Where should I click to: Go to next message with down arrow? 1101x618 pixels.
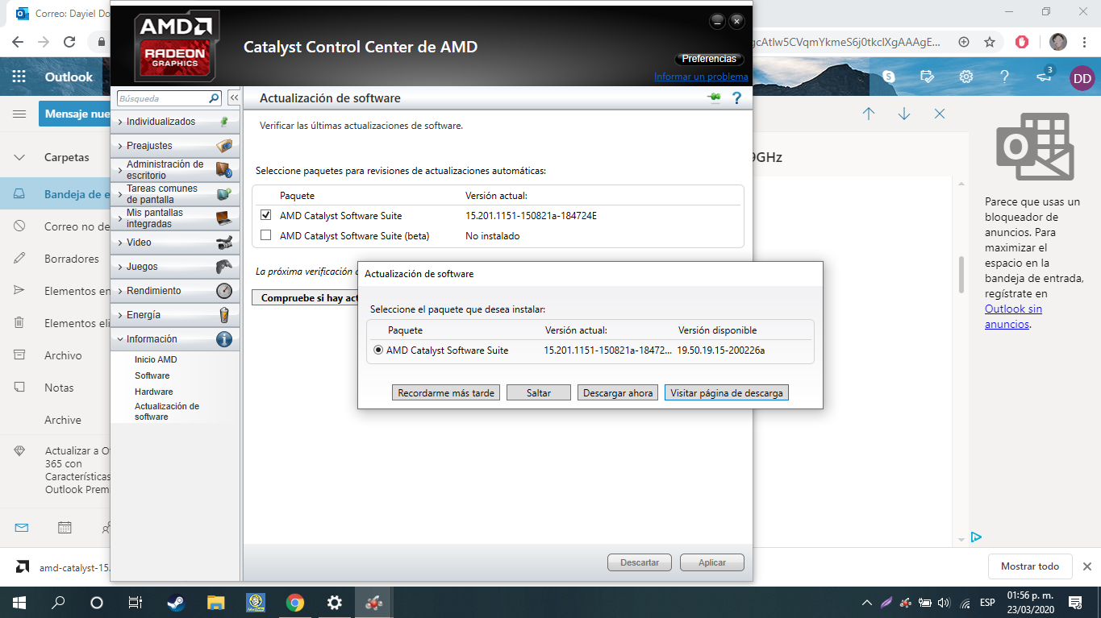[904, 114]
